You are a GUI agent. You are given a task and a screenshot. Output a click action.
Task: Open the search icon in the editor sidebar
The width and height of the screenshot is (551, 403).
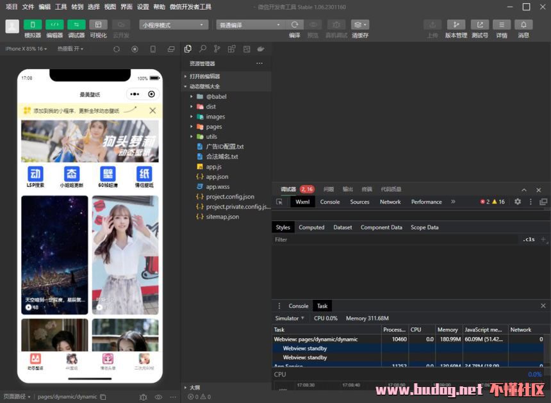tap(202, 49)
